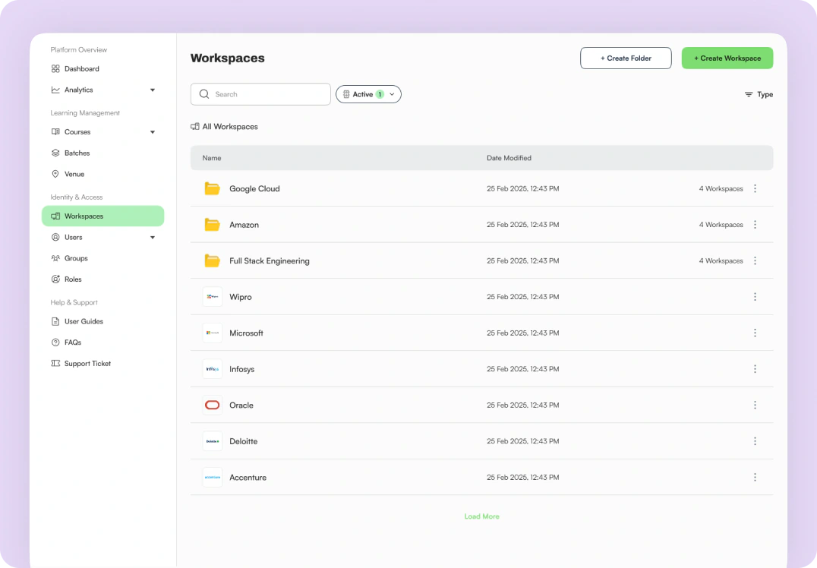817x568 pixels.
Task: Click the All Workspaces breadcrumb icon
Action: (195, 127)
